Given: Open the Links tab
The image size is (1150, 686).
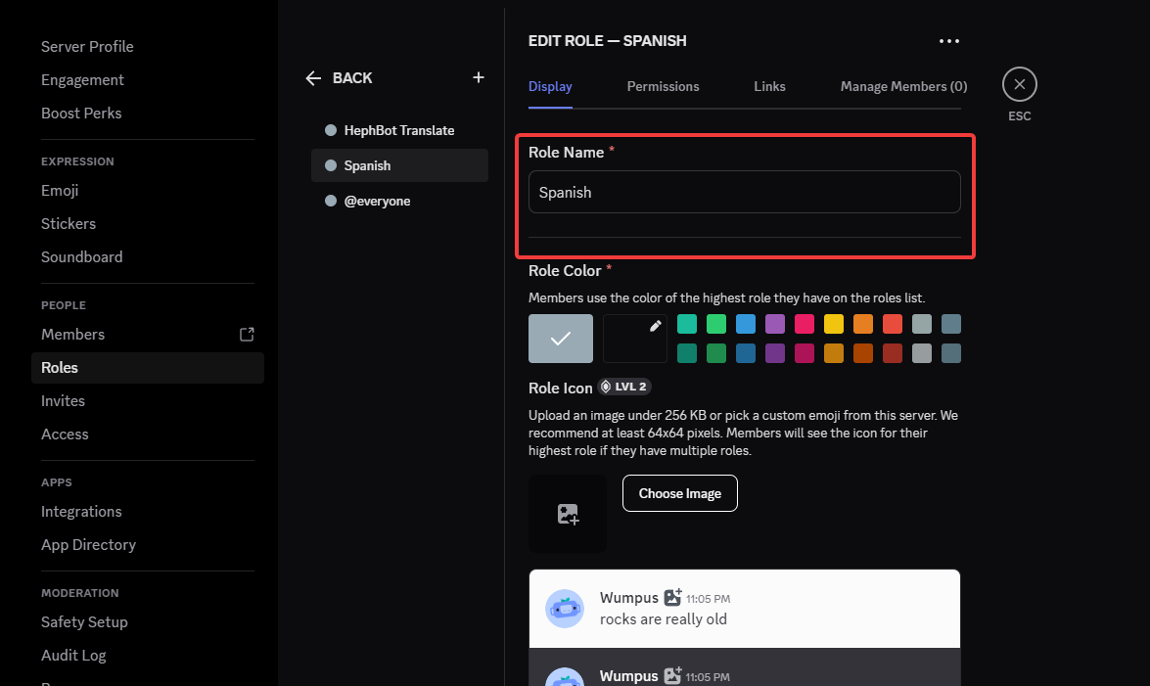Looking at the screenshot, I should pyautogui.click(x=769, y=86).
